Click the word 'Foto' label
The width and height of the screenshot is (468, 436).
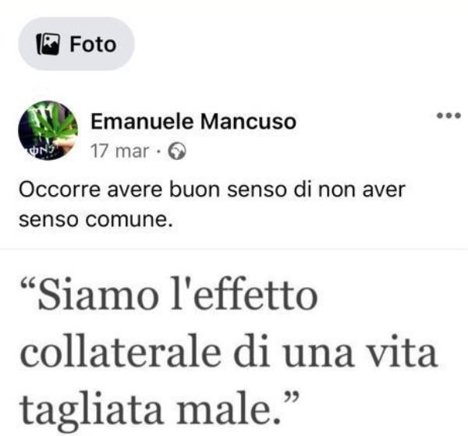(93, 44)
